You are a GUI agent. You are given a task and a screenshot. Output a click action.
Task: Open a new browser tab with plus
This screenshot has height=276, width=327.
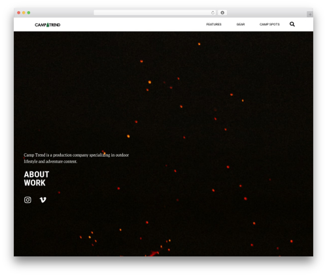[x=310, y=14]
